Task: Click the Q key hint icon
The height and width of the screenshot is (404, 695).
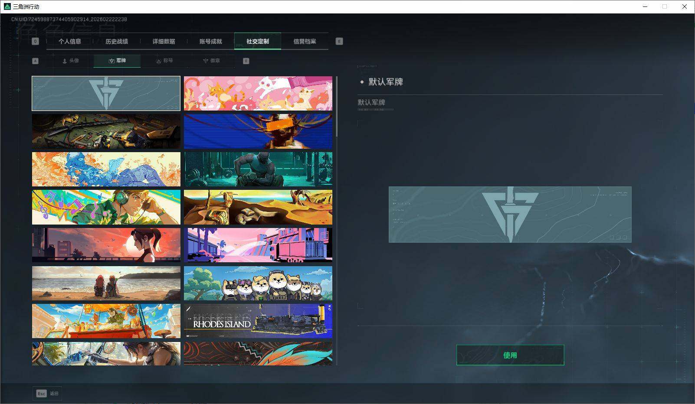Action: pos(36,41)
